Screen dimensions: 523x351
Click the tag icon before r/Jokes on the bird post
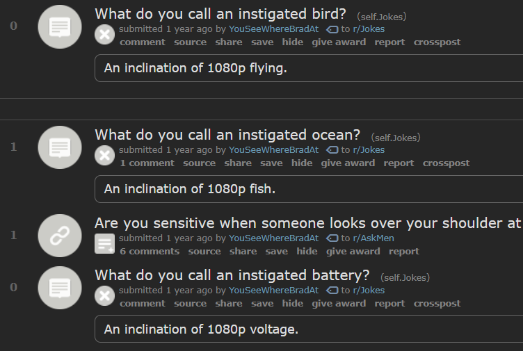[x=332, y=29]
